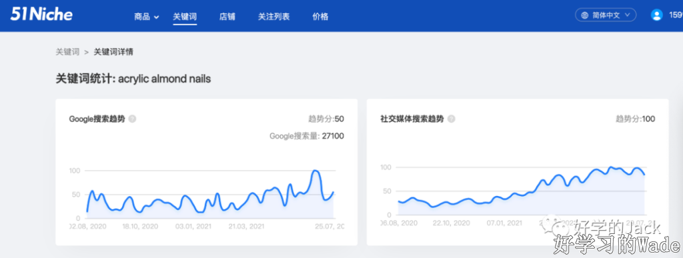Show help for 社交媒体搜索趋势

(x=452, y=119)
